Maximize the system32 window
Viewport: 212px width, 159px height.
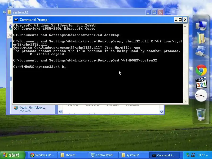154,12
